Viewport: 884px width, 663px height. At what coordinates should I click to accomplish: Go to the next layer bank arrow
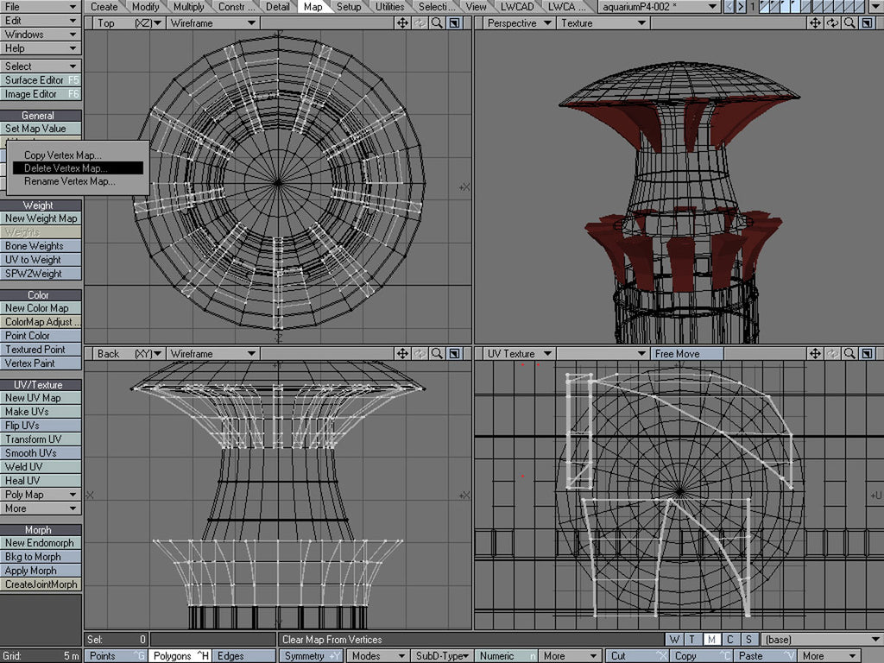point(741,7)
